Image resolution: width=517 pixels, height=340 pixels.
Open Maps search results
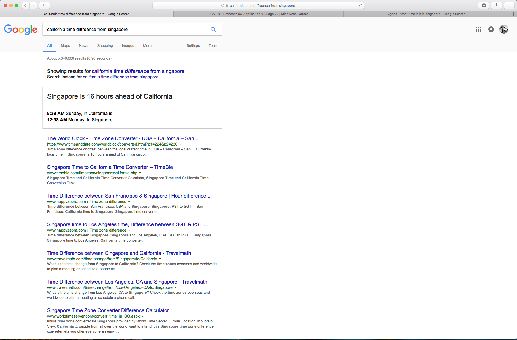point(65,45)
